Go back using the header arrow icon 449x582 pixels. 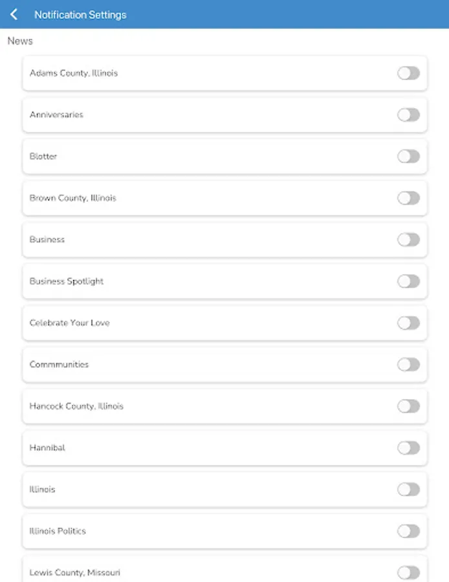pos(14,14)
